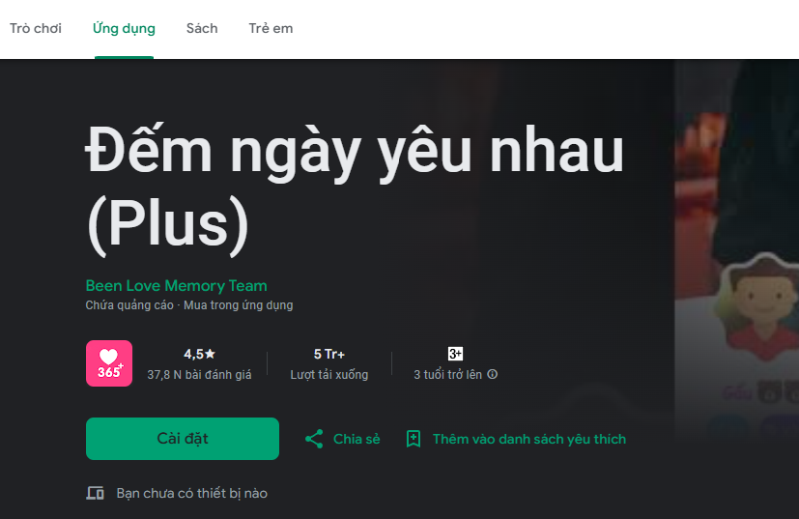Click the 3+ content rating badge
The image size is (799, 519).
(455, 354)
